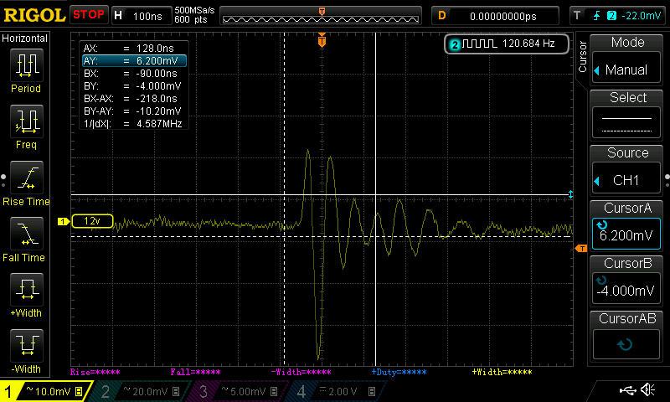Open the cursor Mode Manual menu

[626, 70]
